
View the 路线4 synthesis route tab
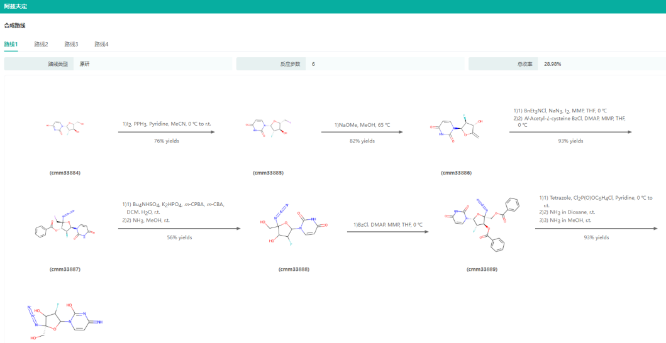coord(101,44)
